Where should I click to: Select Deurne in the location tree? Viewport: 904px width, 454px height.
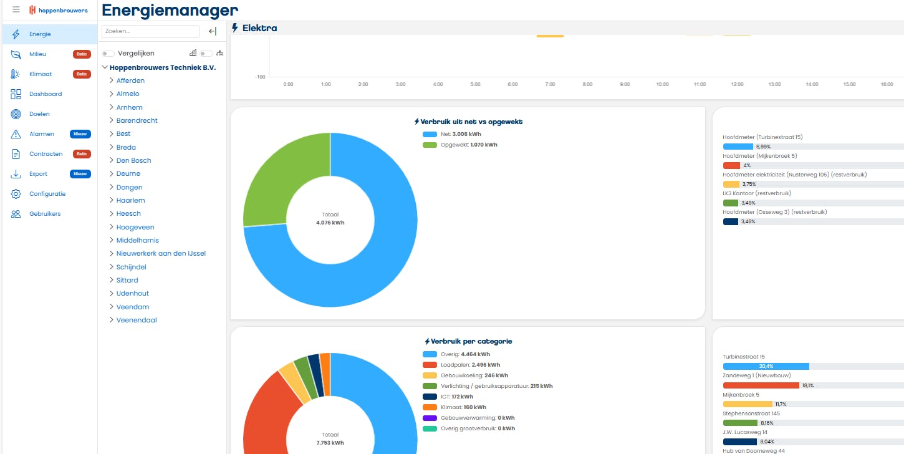tap(128, 174)
